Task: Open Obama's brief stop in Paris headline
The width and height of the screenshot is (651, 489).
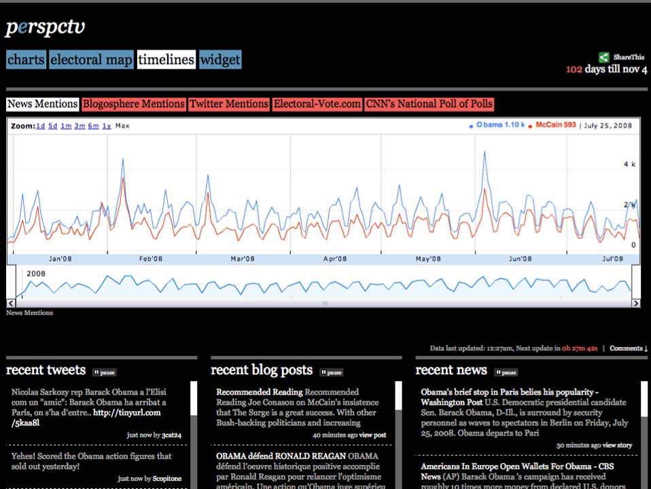Action: (x=510, y=397)
